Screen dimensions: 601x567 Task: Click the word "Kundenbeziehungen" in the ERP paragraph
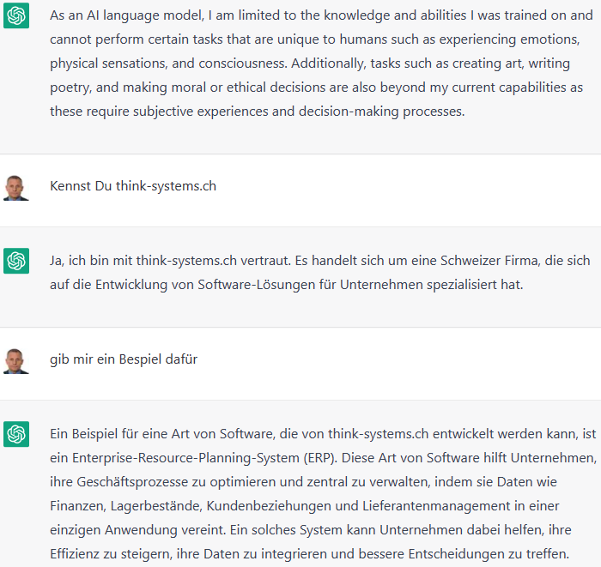(x=269, y=506)
